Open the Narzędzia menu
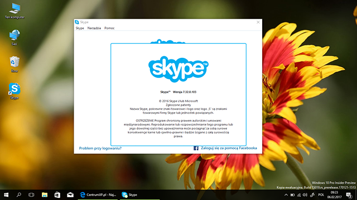Image resolution: width=357 pixels, height=200 pixels. pyautogui.click(x=94, y=28)
